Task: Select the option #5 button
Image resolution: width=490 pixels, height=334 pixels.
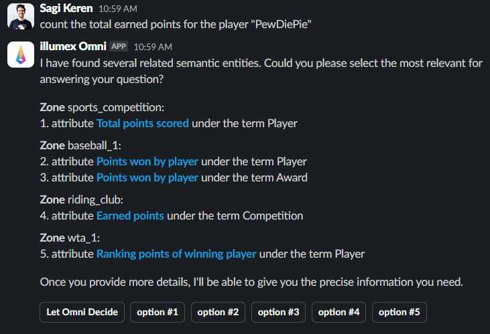Action: (400, 312)
